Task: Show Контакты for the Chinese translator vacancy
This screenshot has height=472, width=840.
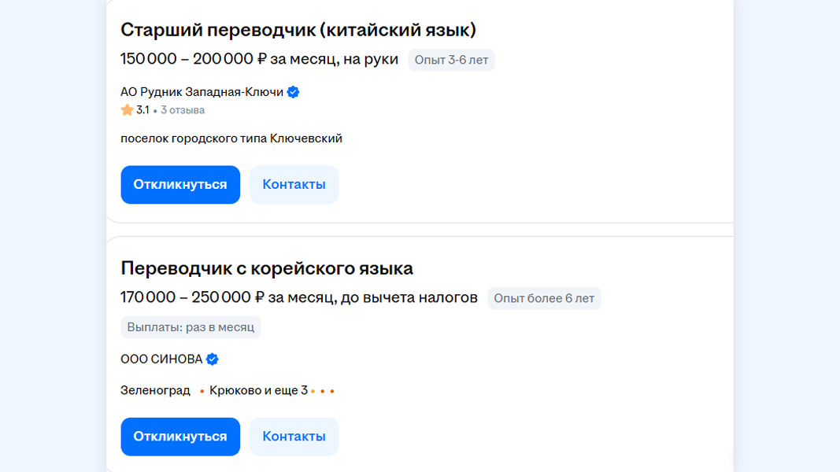Action: pyautogui.click(x=294, y=185)
